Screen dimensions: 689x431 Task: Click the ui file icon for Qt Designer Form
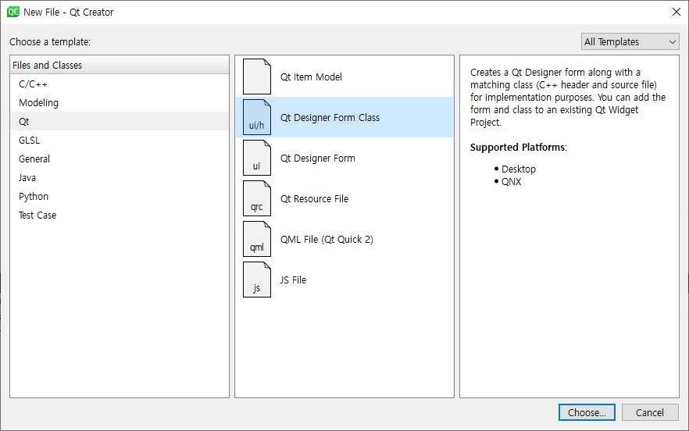tap(256, 159)
